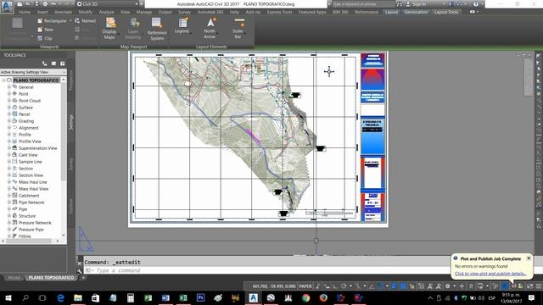Insert a North Arrow layout element
The width and height of the screenshot is (543, 305).
[x=210, y=28]
